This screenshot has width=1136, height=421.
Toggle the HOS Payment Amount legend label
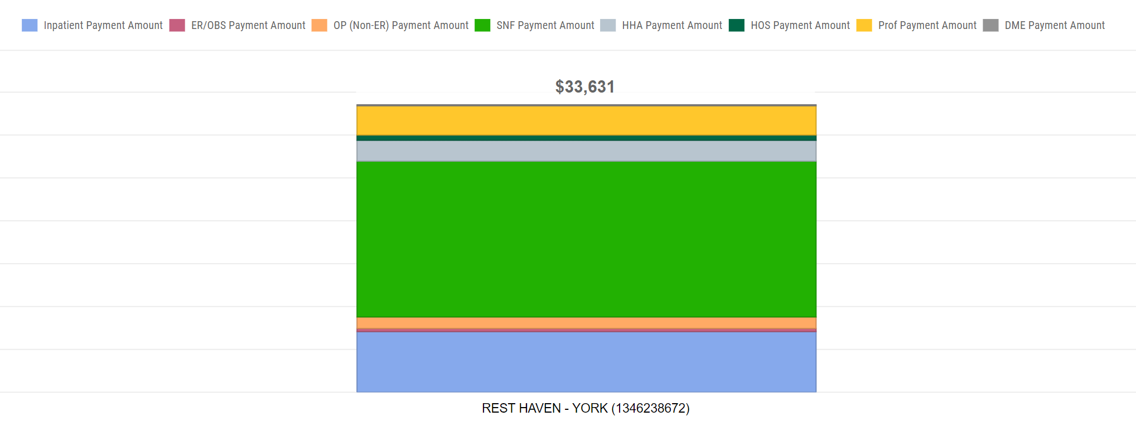coord(800,25)
